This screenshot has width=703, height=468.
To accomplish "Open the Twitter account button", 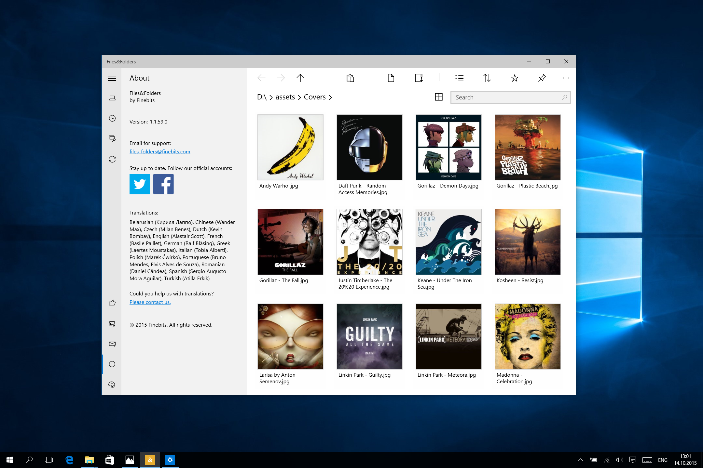I will [x=140, y=184].
